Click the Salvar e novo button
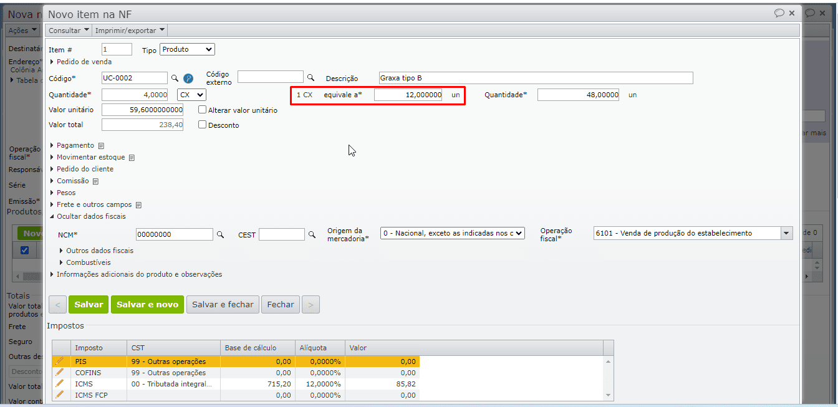This screenshot has width=838, height=407. tap(147, 305)
